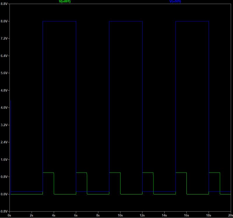
Task: Click the 4.0V gridline label
Action: [5, 107]
